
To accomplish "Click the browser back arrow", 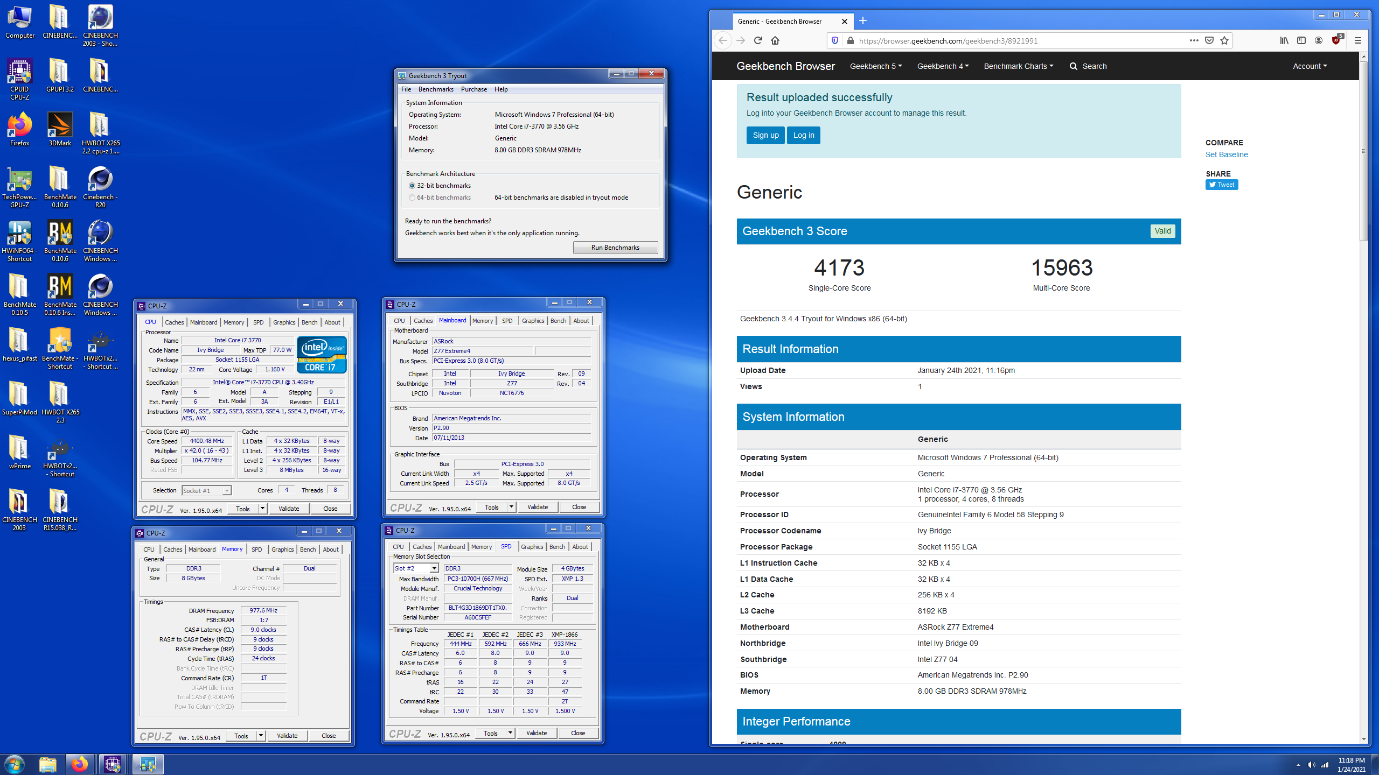I will point(723,40).
